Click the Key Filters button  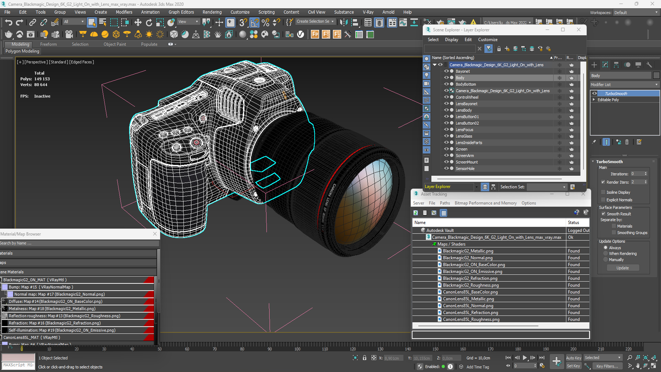point(607,366)
